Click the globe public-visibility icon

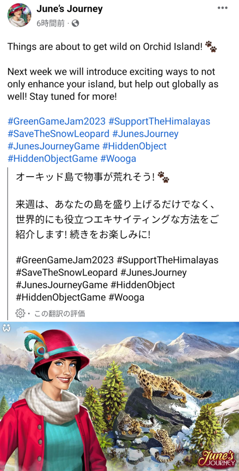click(x=76, y=23)
